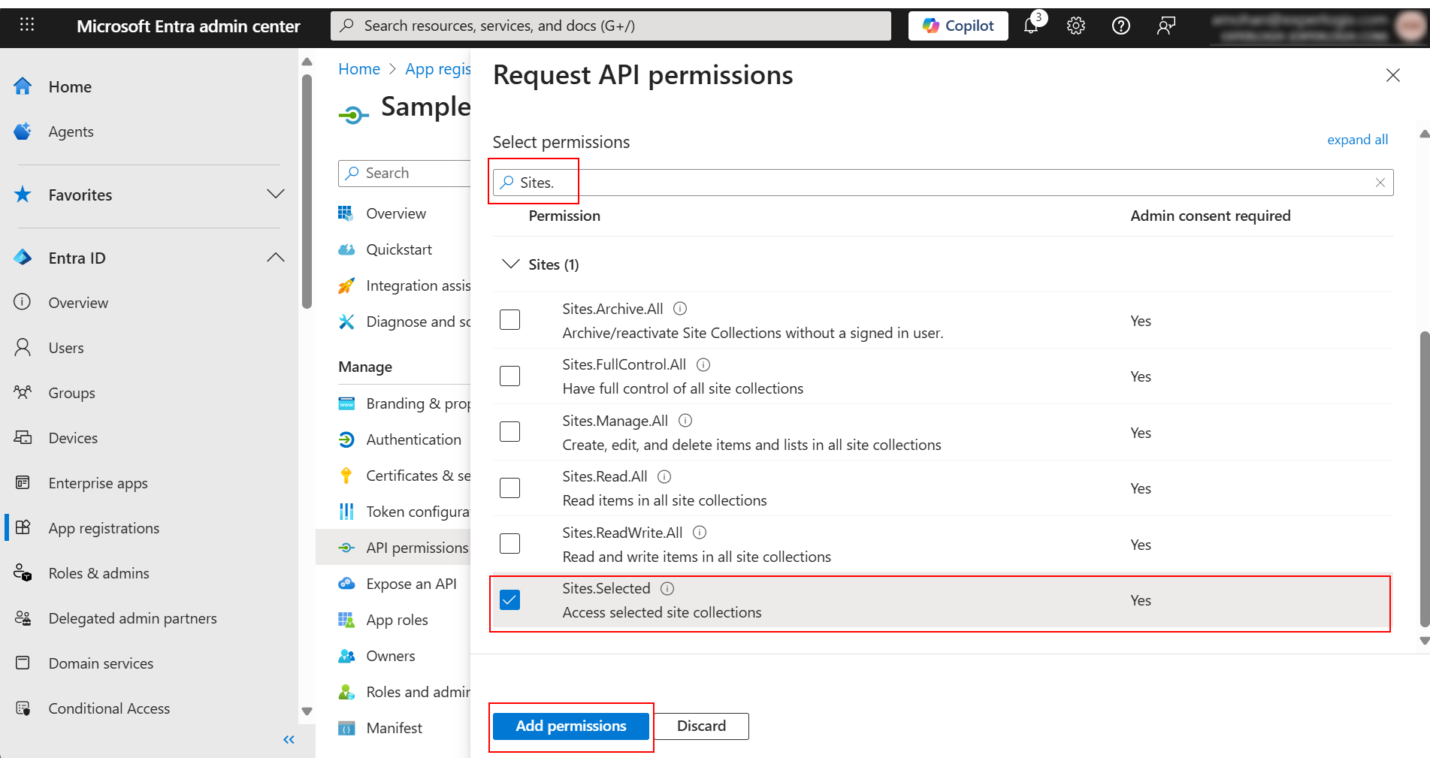This screenshot has width=1430, height=758.
Task: Open the app launcher waffle icon
Action: pos(27,26)
